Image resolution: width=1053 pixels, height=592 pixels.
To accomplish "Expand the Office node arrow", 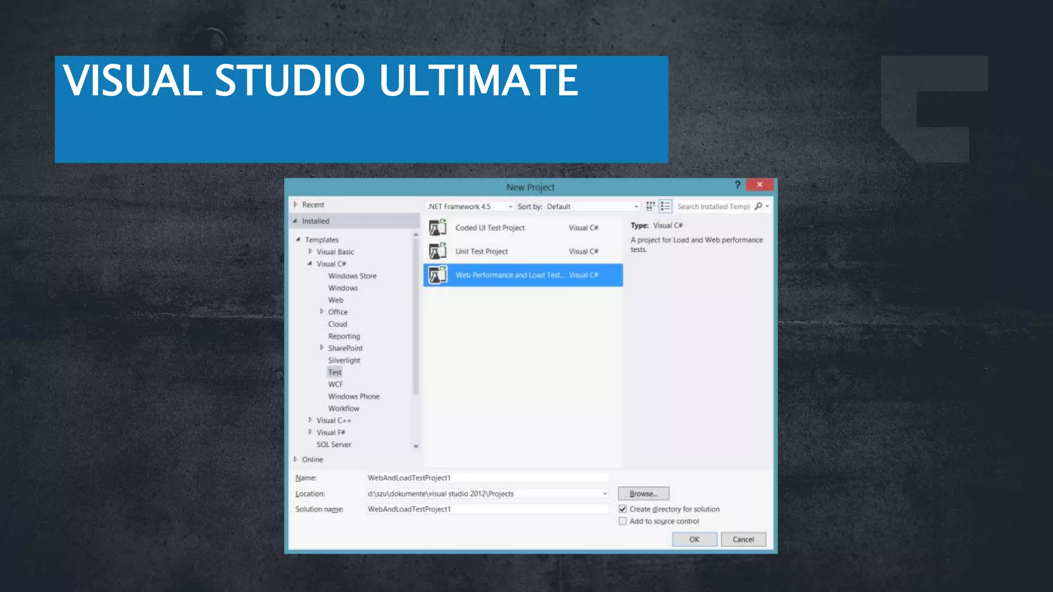I will coord(322,311).
